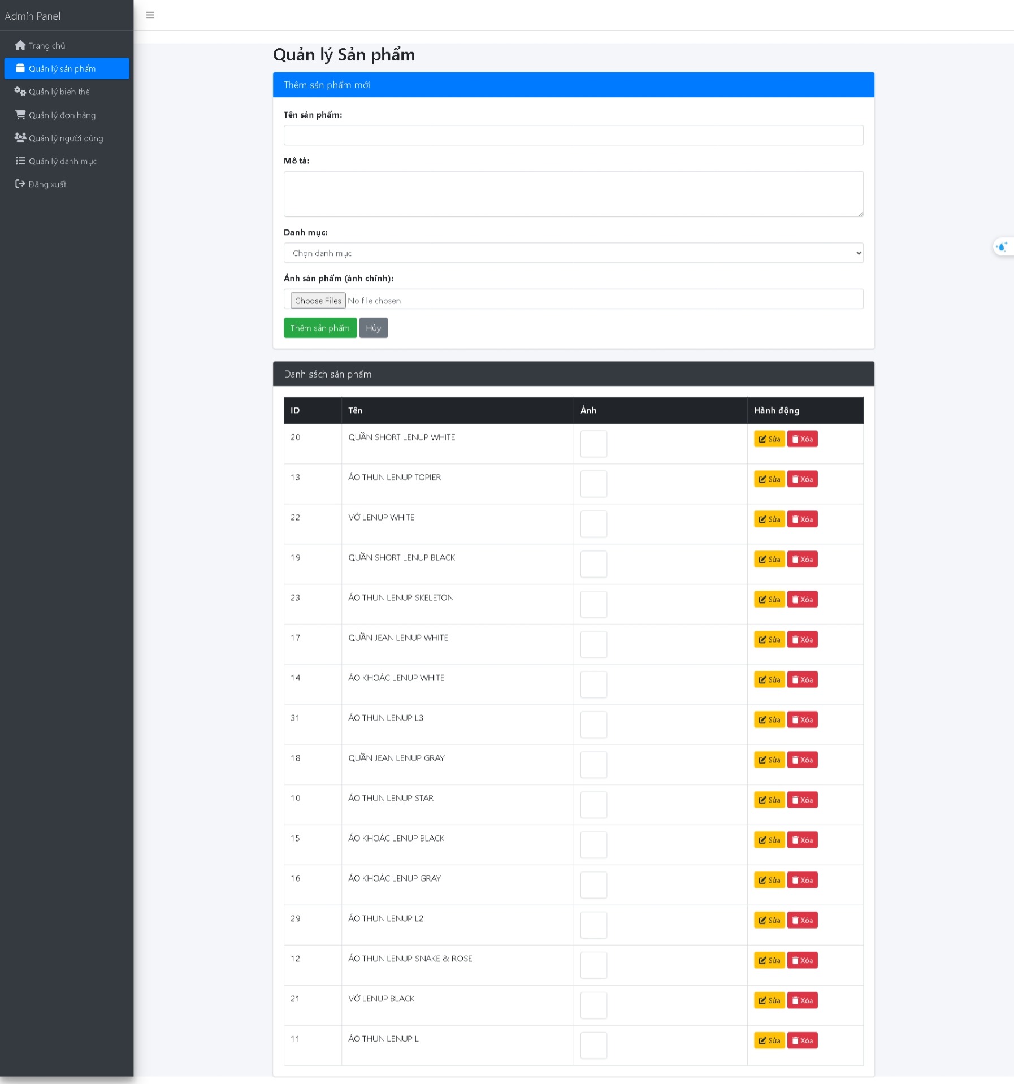Screen dimensions: 1014x1084
Task: Edit VỚ LENUP BLACK product
Action: tap(769, 1001)
